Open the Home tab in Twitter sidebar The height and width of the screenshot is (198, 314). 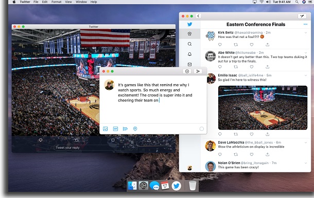pos(189,34)
